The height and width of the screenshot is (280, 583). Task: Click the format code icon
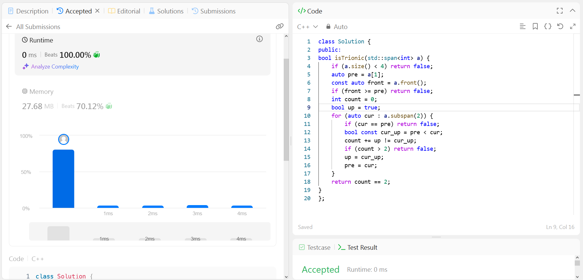(x=523, y=27)
